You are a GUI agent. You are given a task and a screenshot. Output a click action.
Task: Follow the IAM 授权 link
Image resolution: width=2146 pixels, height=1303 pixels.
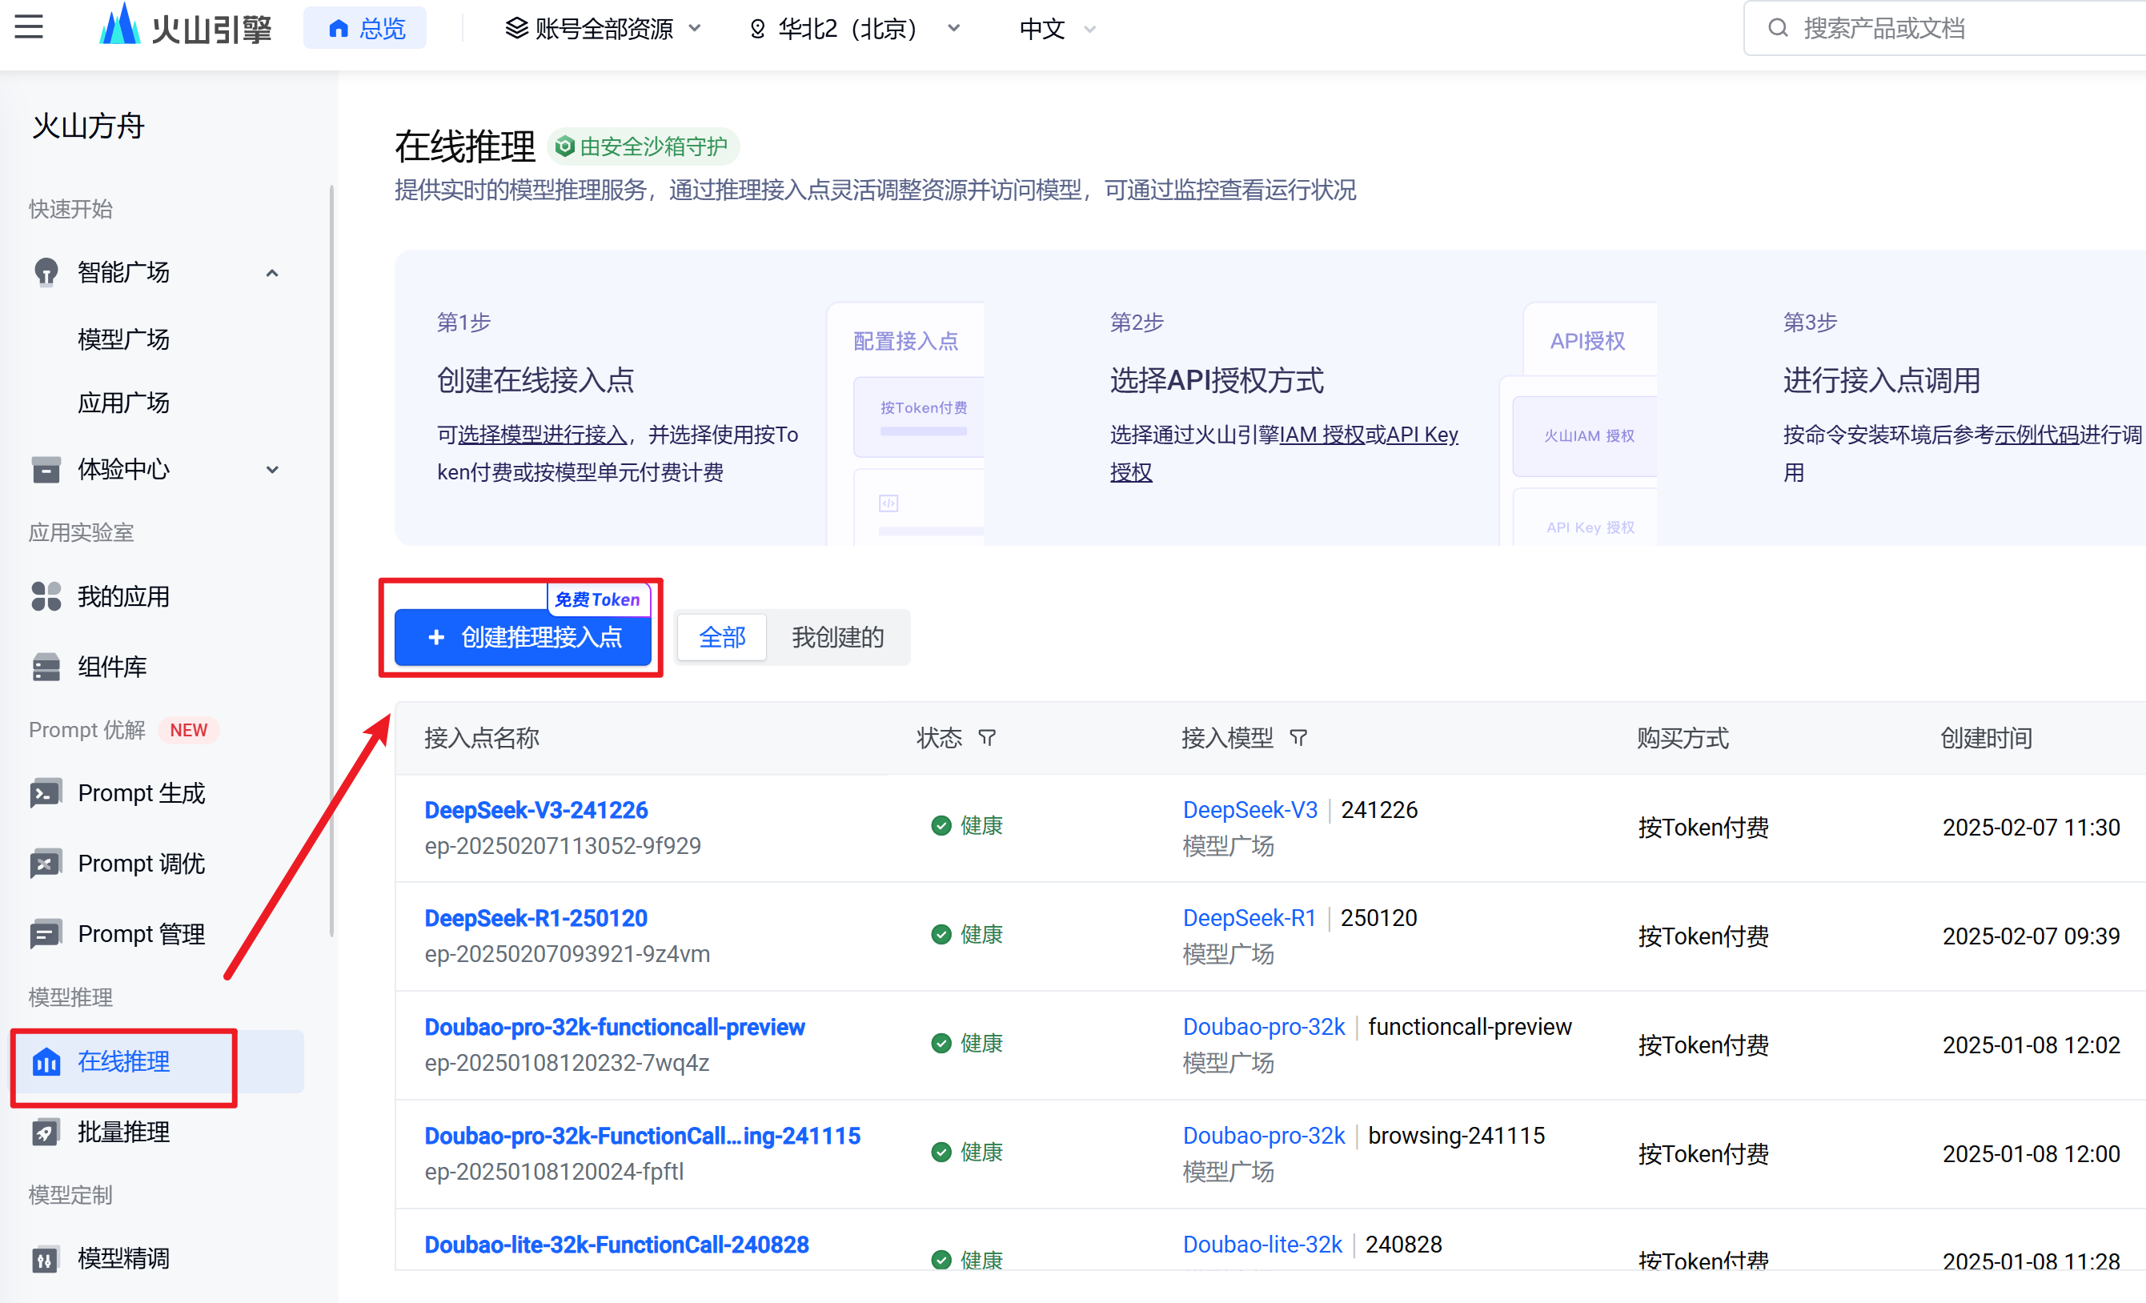click(1322, 435)
